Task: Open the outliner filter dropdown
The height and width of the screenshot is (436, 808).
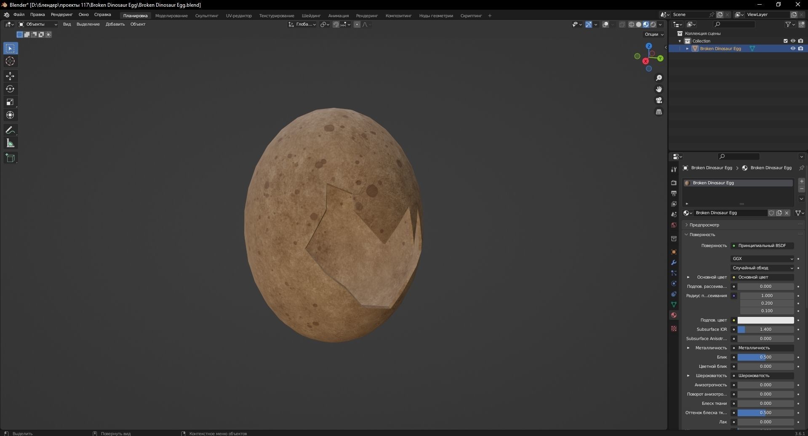Action: [x=790, y=24]
